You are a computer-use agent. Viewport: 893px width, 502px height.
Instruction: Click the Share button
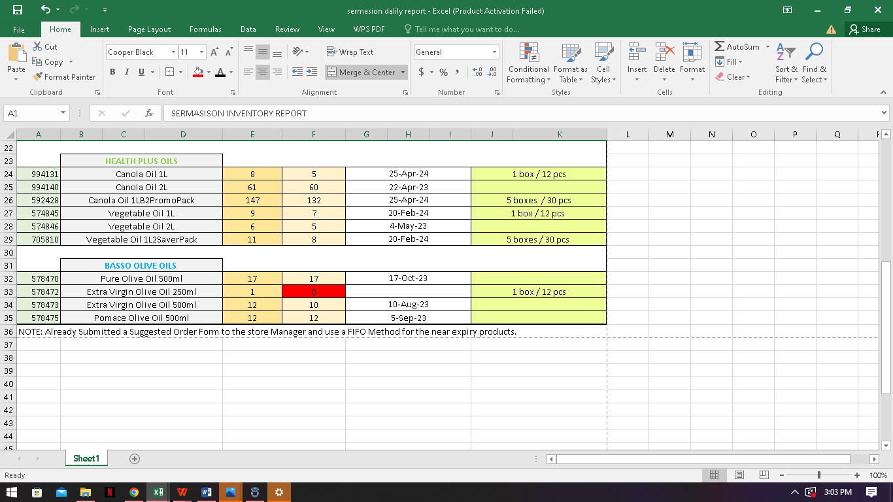click(864, 29)
